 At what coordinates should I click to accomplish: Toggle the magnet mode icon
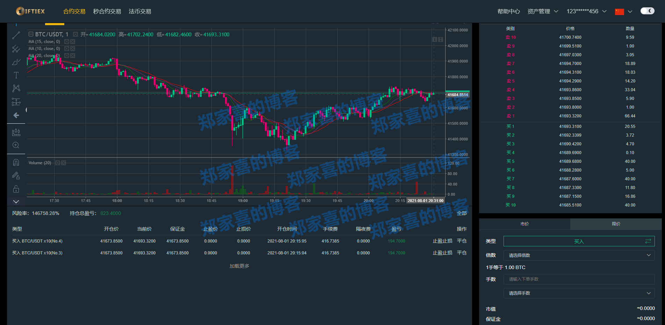(16, 162)
